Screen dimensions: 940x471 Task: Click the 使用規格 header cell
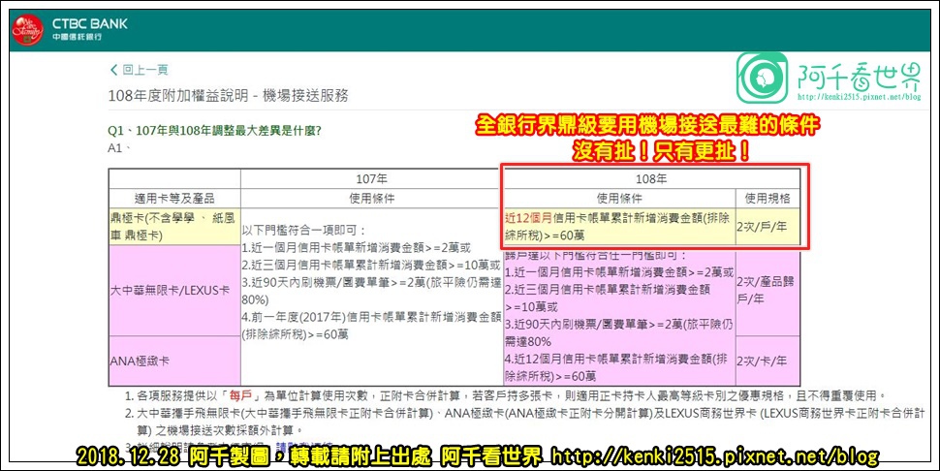[768, 199]
